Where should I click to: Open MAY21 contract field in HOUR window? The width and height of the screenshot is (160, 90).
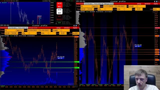pos(96,6)
